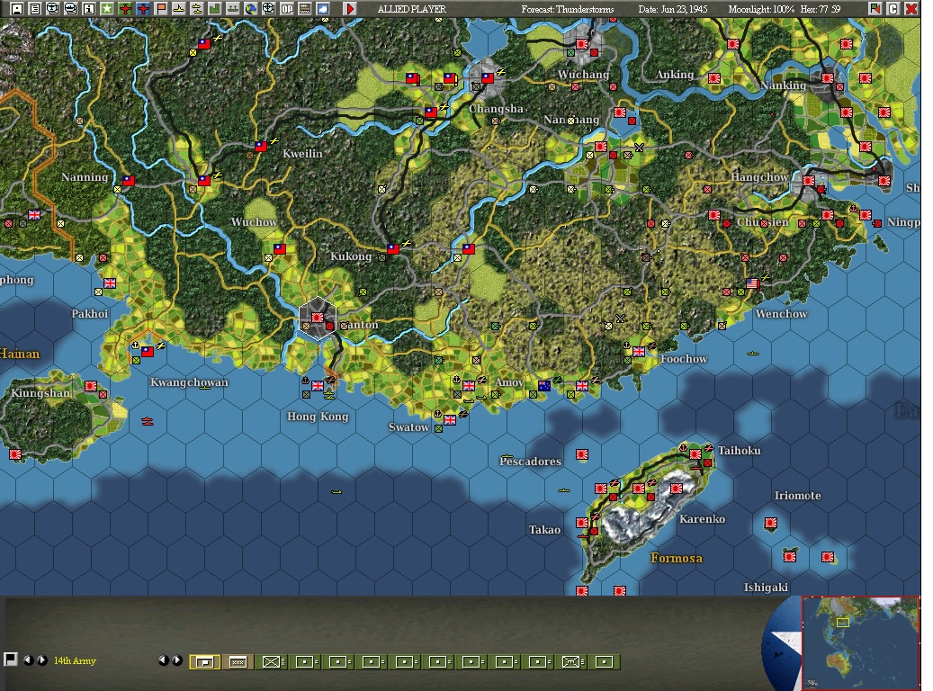Click the Hainan label on map

point(20,354)
